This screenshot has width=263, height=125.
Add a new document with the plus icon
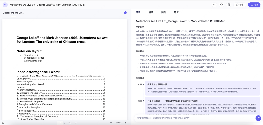125,13
